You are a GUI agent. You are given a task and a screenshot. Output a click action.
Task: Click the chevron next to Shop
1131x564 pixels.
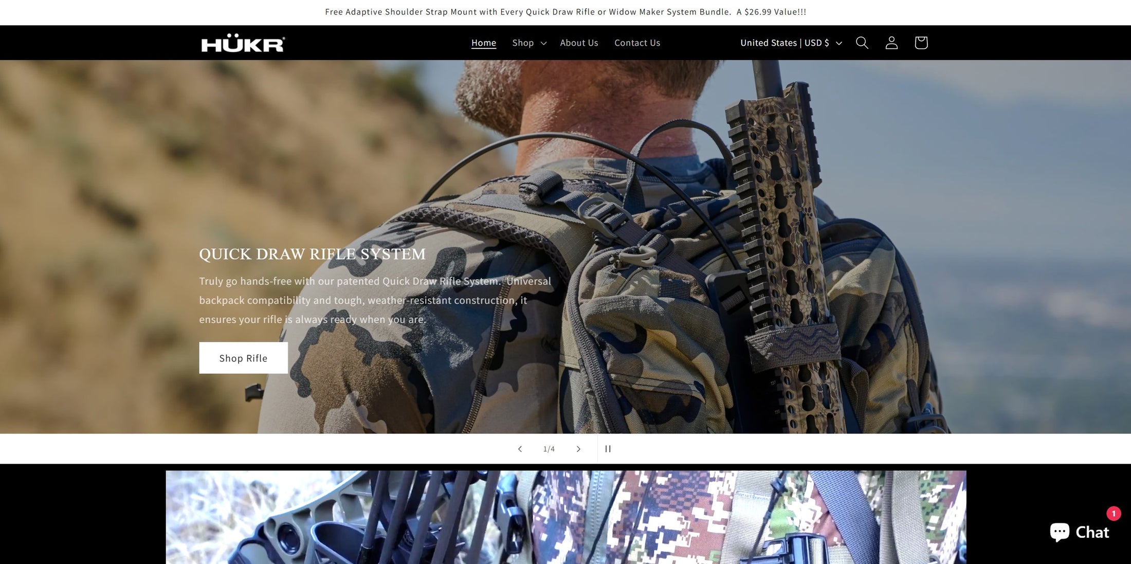pos(543,43)
